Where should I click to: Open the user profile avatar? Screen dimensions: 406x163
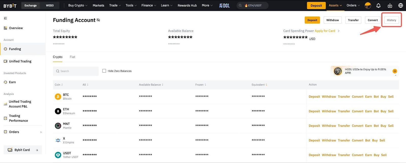(368, 5)
